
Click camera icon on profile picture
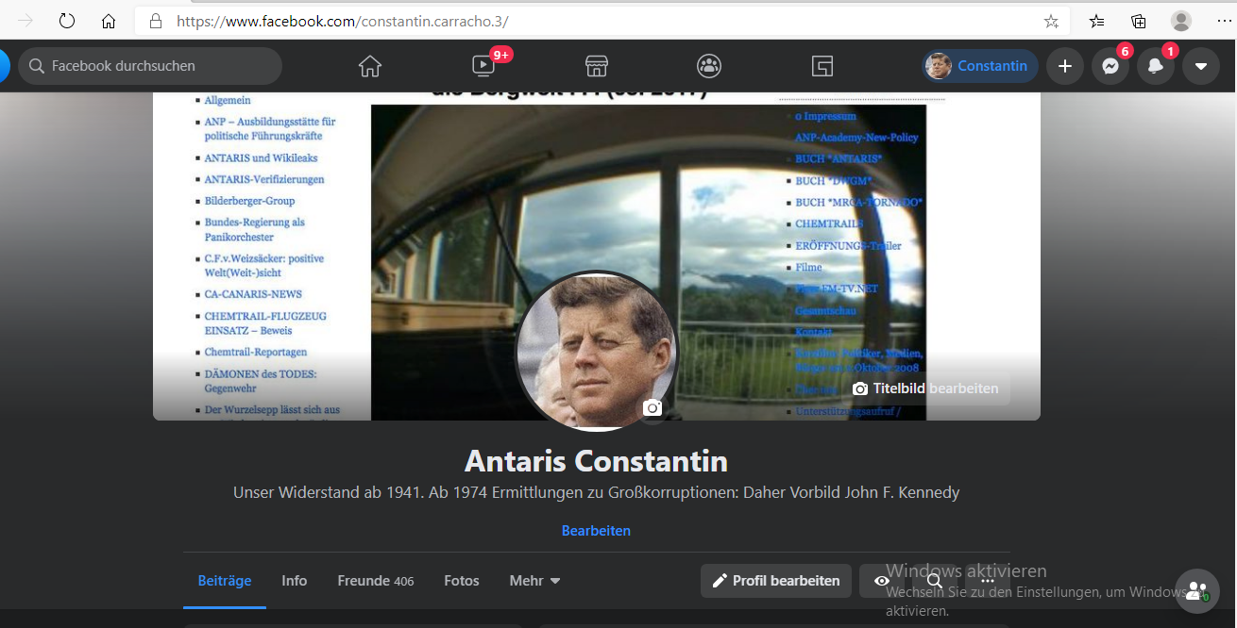tap(652, 407)
